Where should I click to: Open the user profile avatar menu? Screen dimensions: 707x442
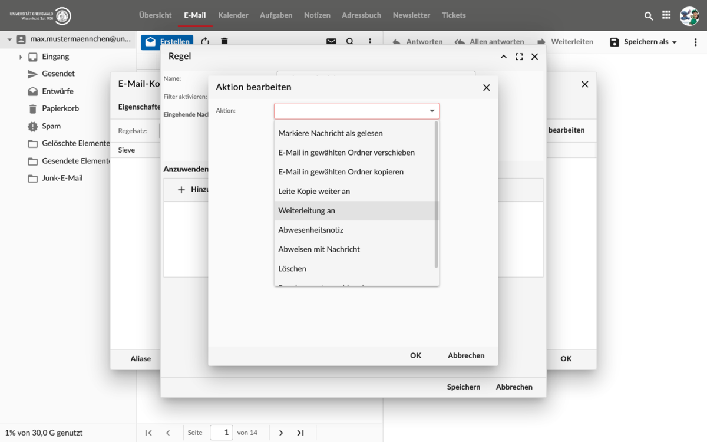coord(689,16)
